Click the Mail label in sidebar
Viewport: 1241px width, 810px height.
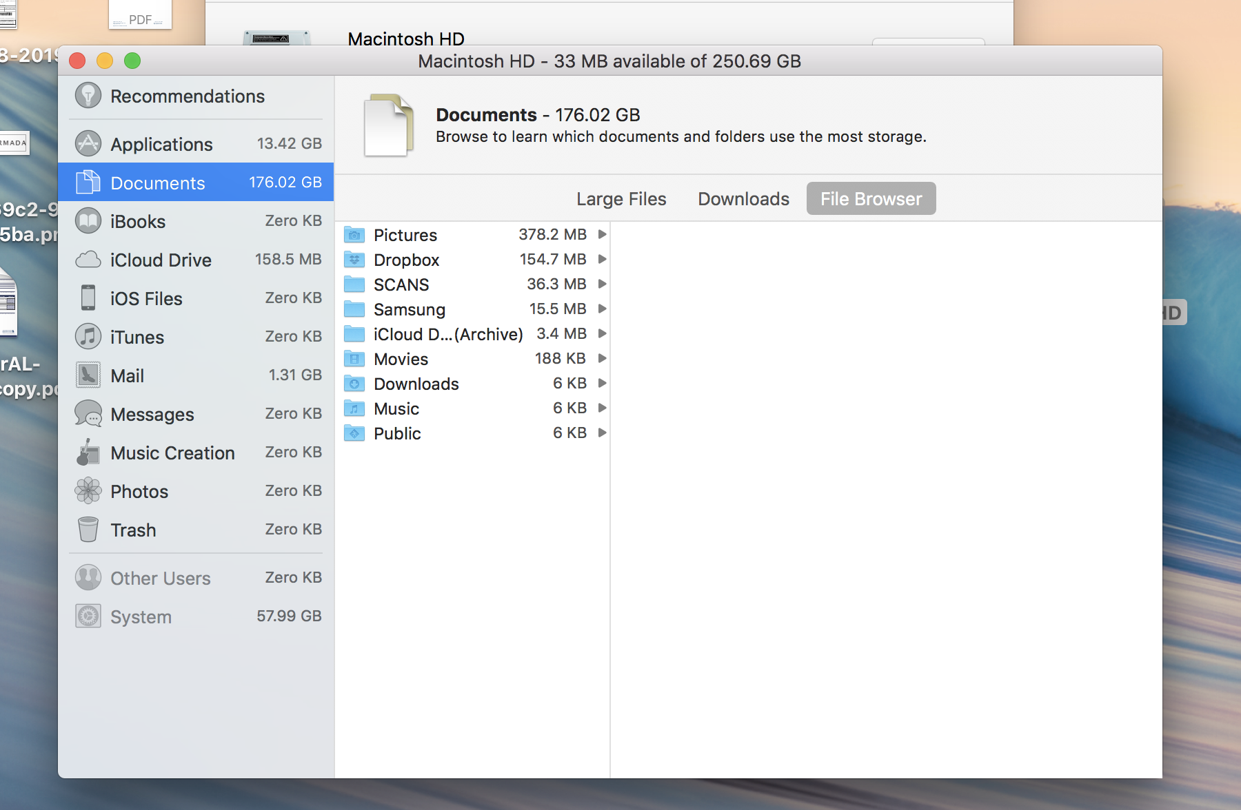pyautogui.click(x=128, y=375)
